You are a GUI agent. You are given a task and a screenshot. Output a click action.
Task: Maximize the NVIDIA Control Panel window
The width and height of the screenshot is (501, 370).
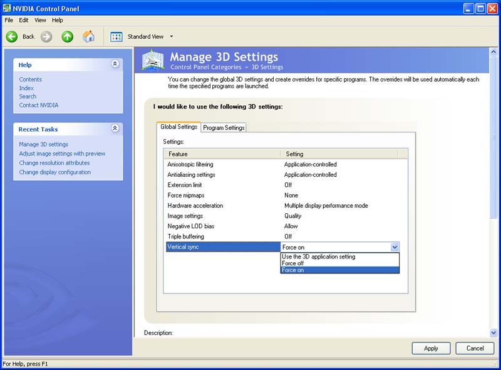click(480, 8)
